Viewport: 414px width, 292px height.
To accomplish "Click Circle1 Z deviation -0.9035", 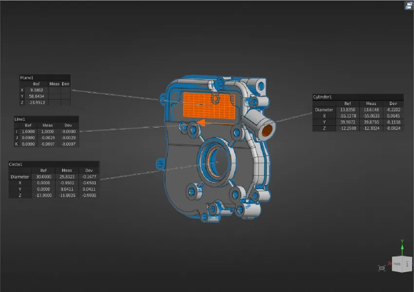I will click(89, 196).
